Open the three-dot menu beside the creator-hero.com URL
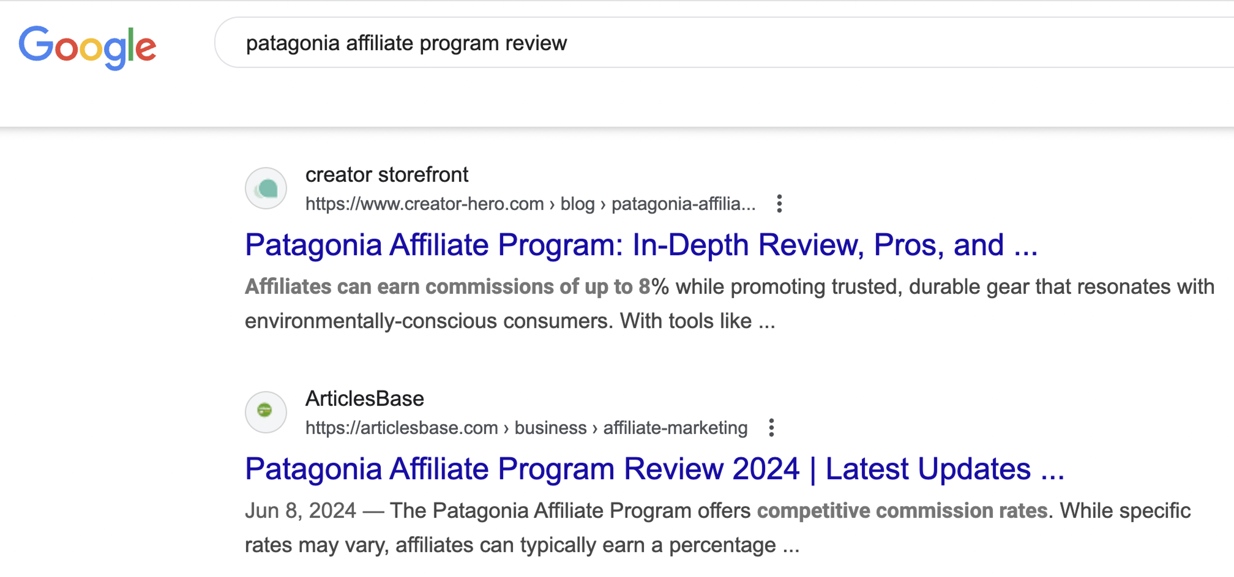The height and width of the screenshot is (577, 1234). pos(779,204)
